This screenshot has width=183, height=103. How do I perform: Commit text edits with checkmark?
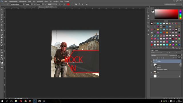pyautogui.click(x=83, y=4)
